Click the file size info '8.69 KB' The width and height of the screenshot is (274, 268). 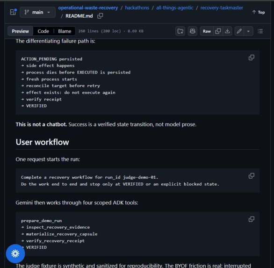tap(136, 31)
